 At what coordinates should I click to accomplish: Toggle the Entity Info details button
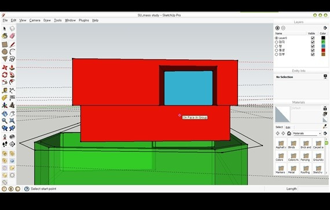click(325, 77)
